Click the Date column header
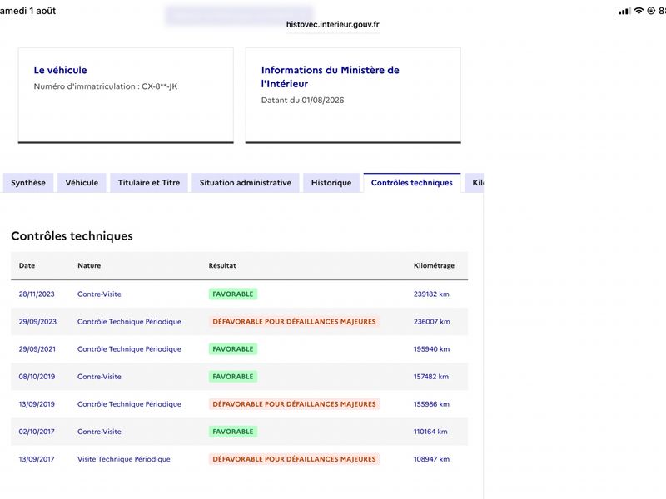 (27, 265)
